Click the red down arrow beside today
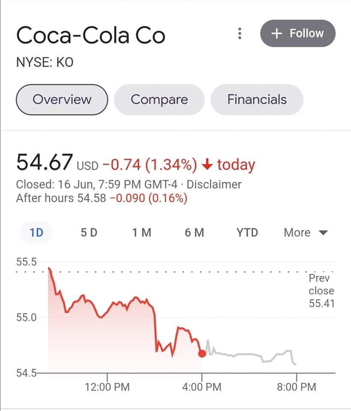 pos(207,165)
